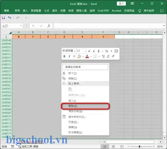Image resolution: width=167 pixels, height=149 pixels.
Task: Toggle Bold in mini toolbar
Action: click(64, 56)
